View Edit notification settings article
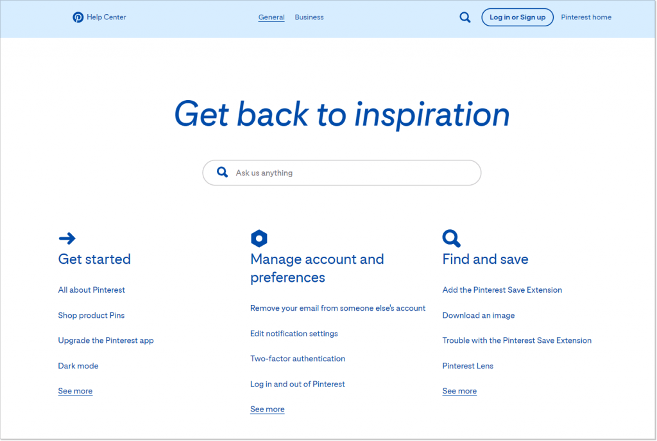 pos(294,333)
